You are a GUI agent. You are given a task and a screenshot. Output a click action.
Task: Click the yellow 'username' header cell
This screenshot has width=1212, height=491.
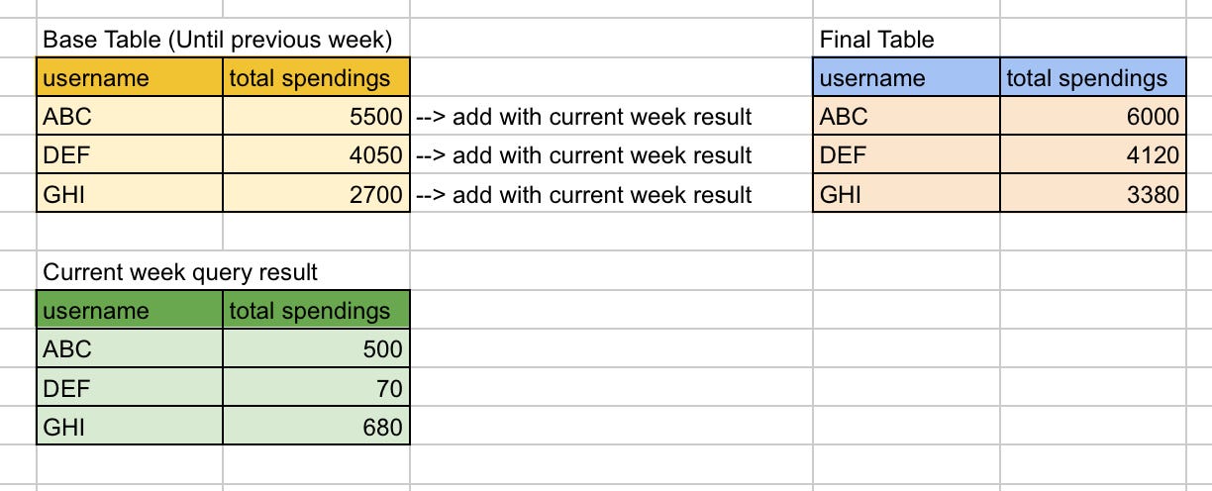(x=129, y=78)
